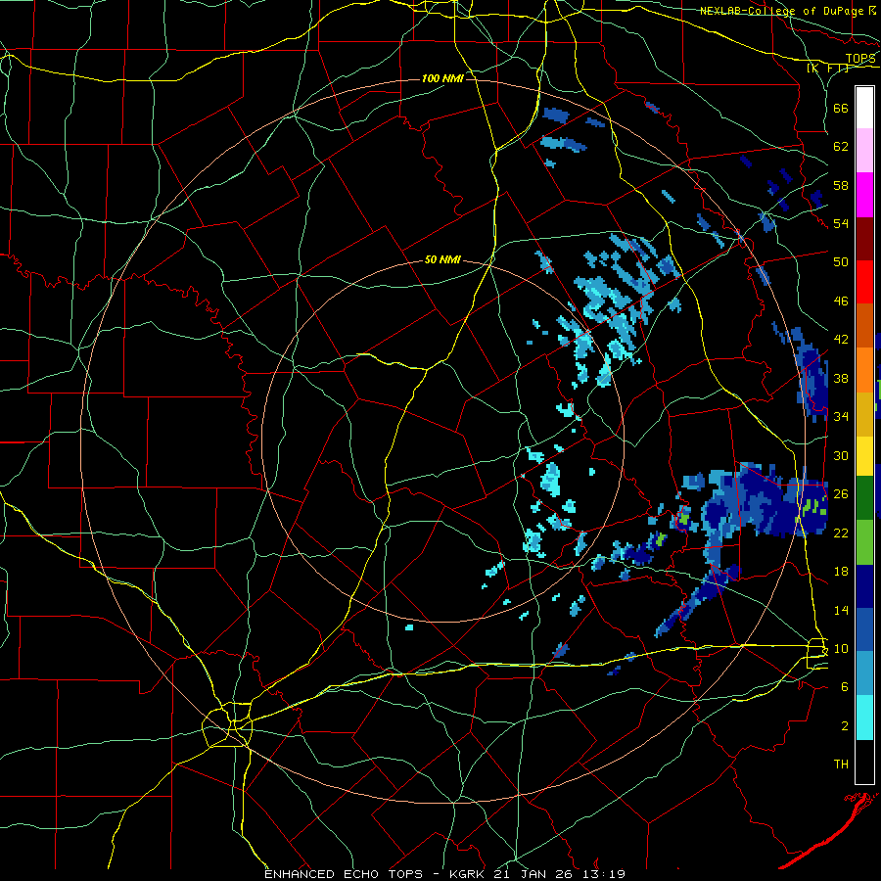This screenshot has width=881, height=881.
Task: Click the TH threshold label on legend
Action: pos(841,765)
